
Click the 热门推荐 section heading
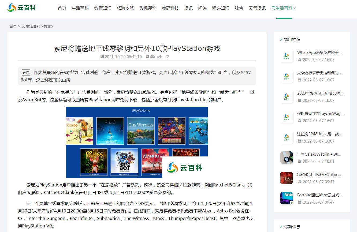292,39
